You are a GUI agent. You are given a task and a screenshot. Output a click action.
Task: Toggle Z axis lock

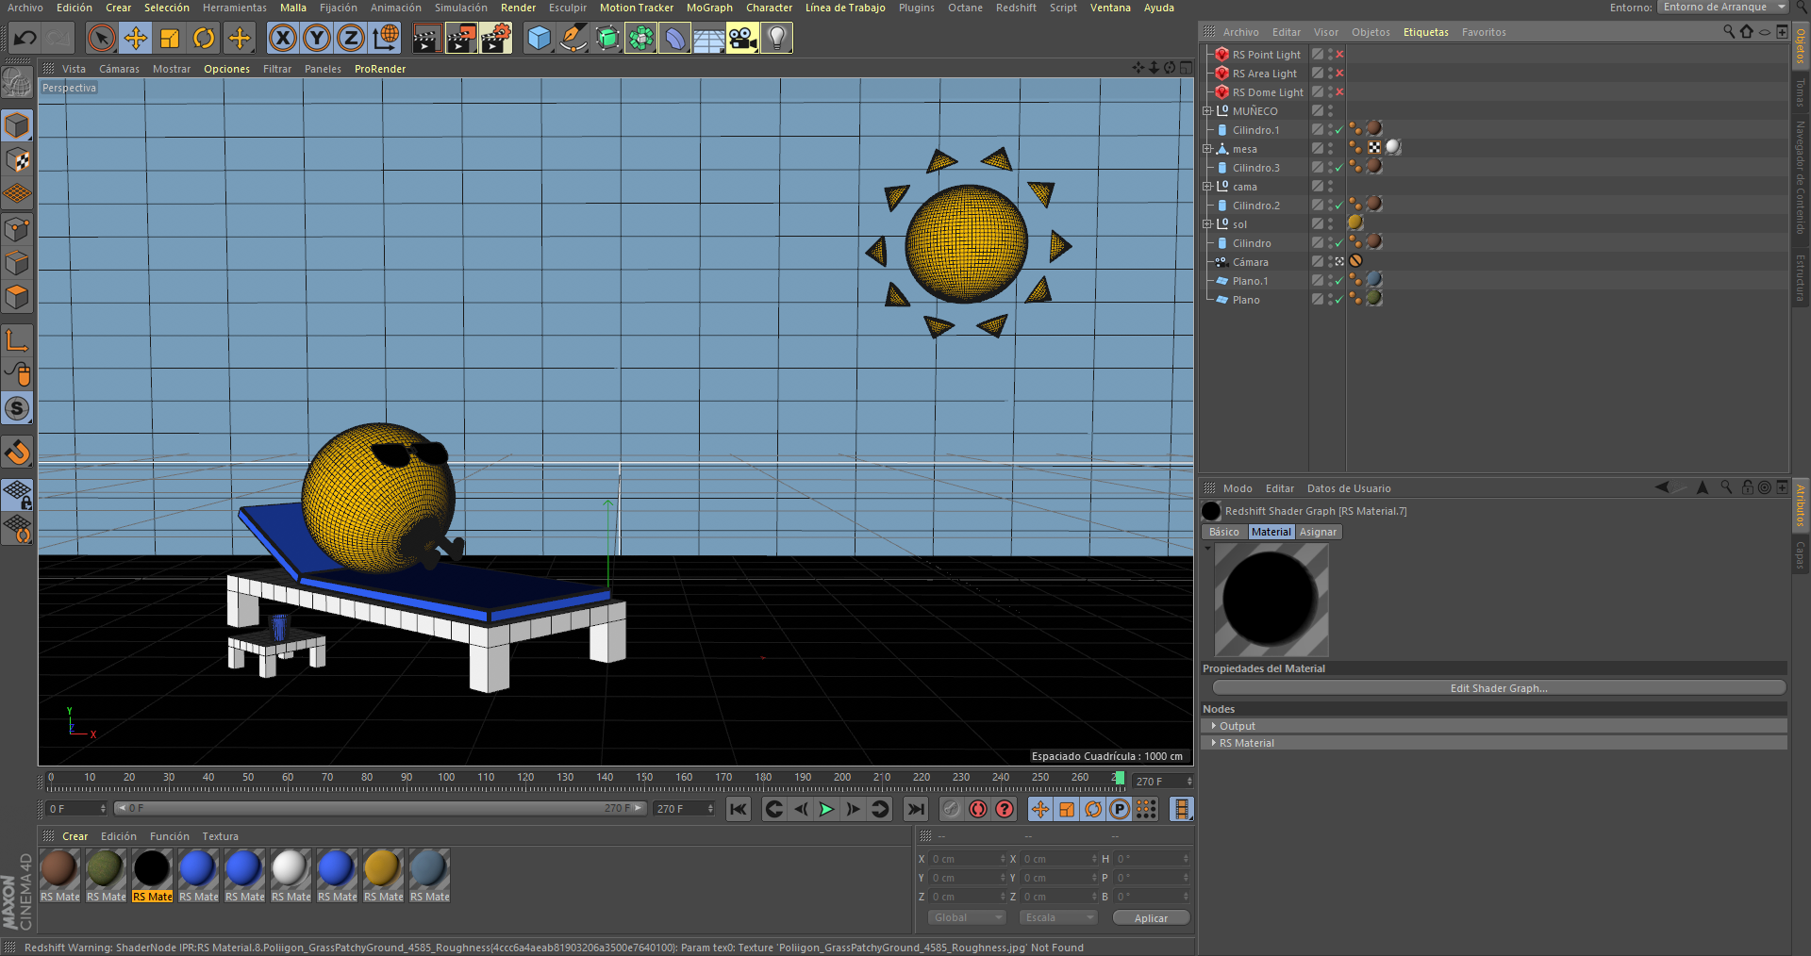point(350,39)
